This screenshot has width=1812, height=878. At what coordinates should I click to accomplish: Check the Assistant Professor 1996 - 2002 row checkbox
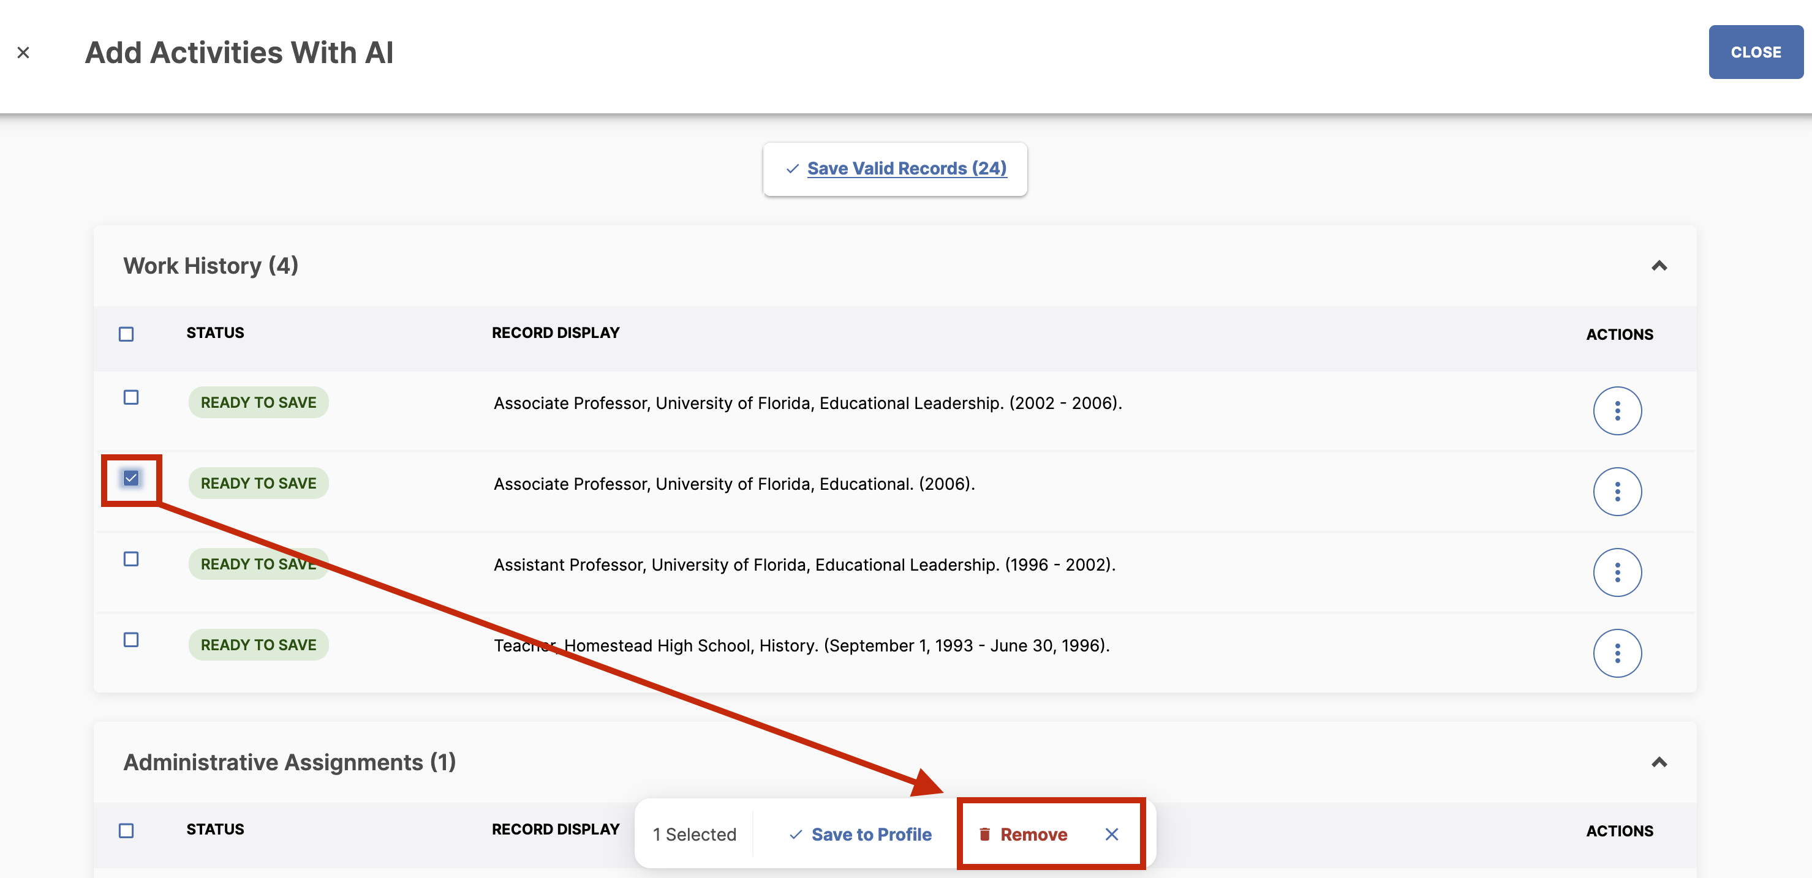[x=131, y=559]
